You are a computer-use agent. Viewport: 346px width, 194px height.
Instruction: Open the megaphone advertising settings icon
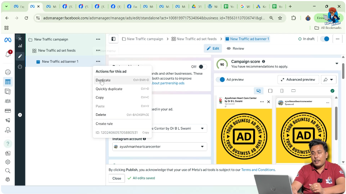click(8, 120)
